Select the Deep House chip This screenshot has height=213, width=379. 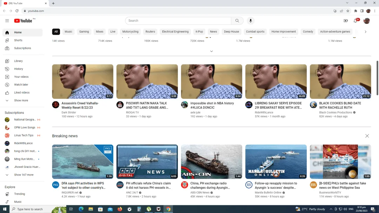[x=231, y=32]
